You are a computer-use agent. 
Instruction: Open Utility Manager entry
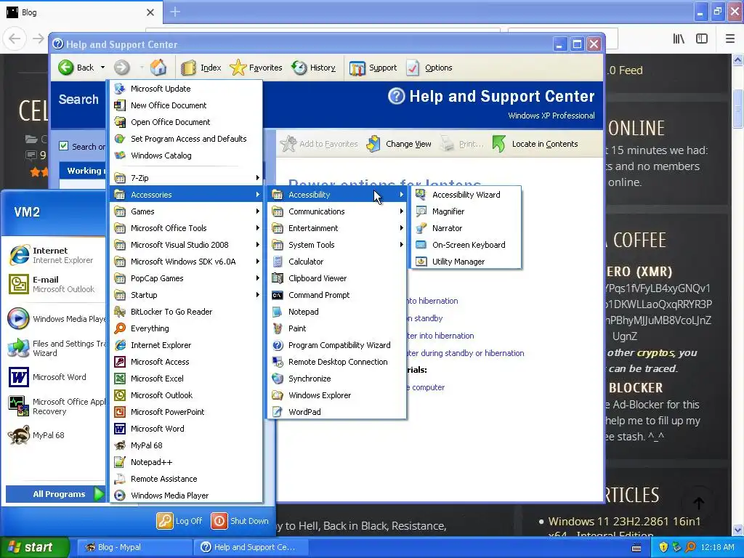pos(466,262)
